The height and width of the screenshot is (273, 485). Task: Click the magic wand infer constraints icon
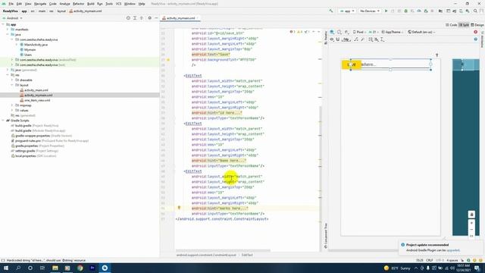click(x=363, y=39)
